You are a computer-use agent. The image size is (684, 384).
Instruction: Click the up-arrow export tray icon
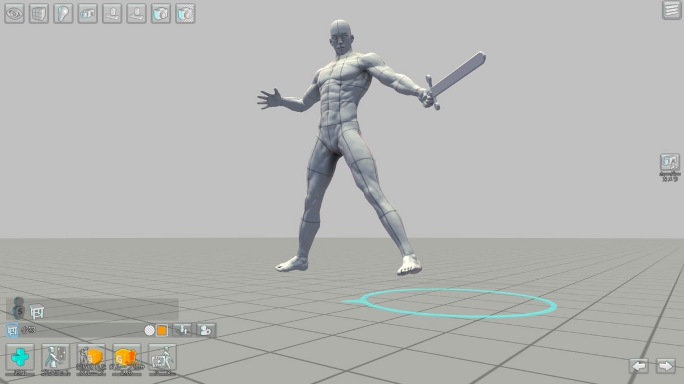tap(112, 14)
